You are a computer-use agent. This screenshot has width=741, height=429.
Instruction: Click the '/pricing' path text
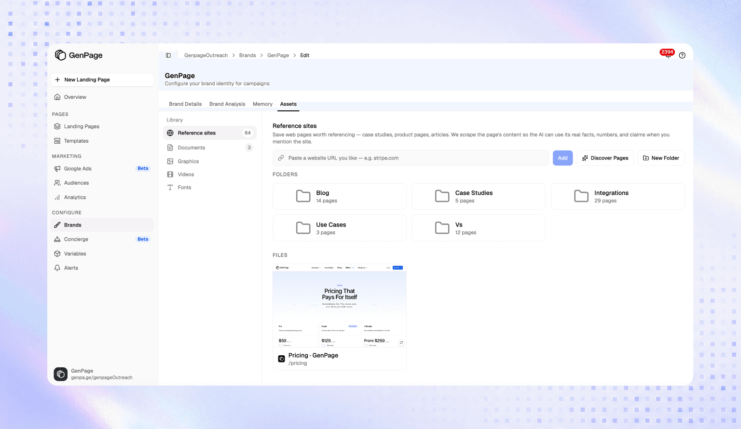click(x=298, y=363)
